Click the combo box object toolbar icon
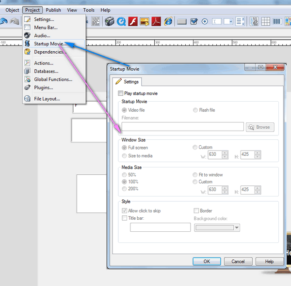 pyautogui.click(x=228, y=21)
